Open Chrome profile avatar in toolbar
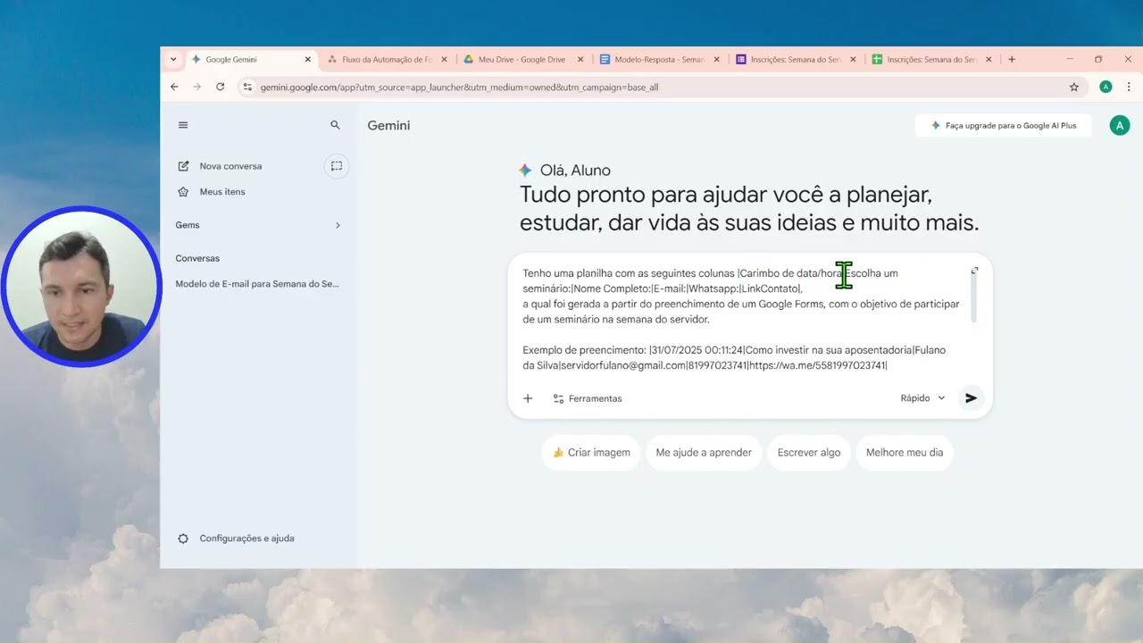 point(1105,88)
